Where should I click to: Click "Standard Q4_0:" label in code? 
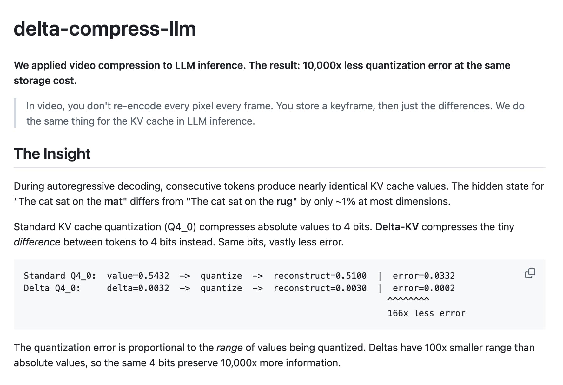coord(60,276)
